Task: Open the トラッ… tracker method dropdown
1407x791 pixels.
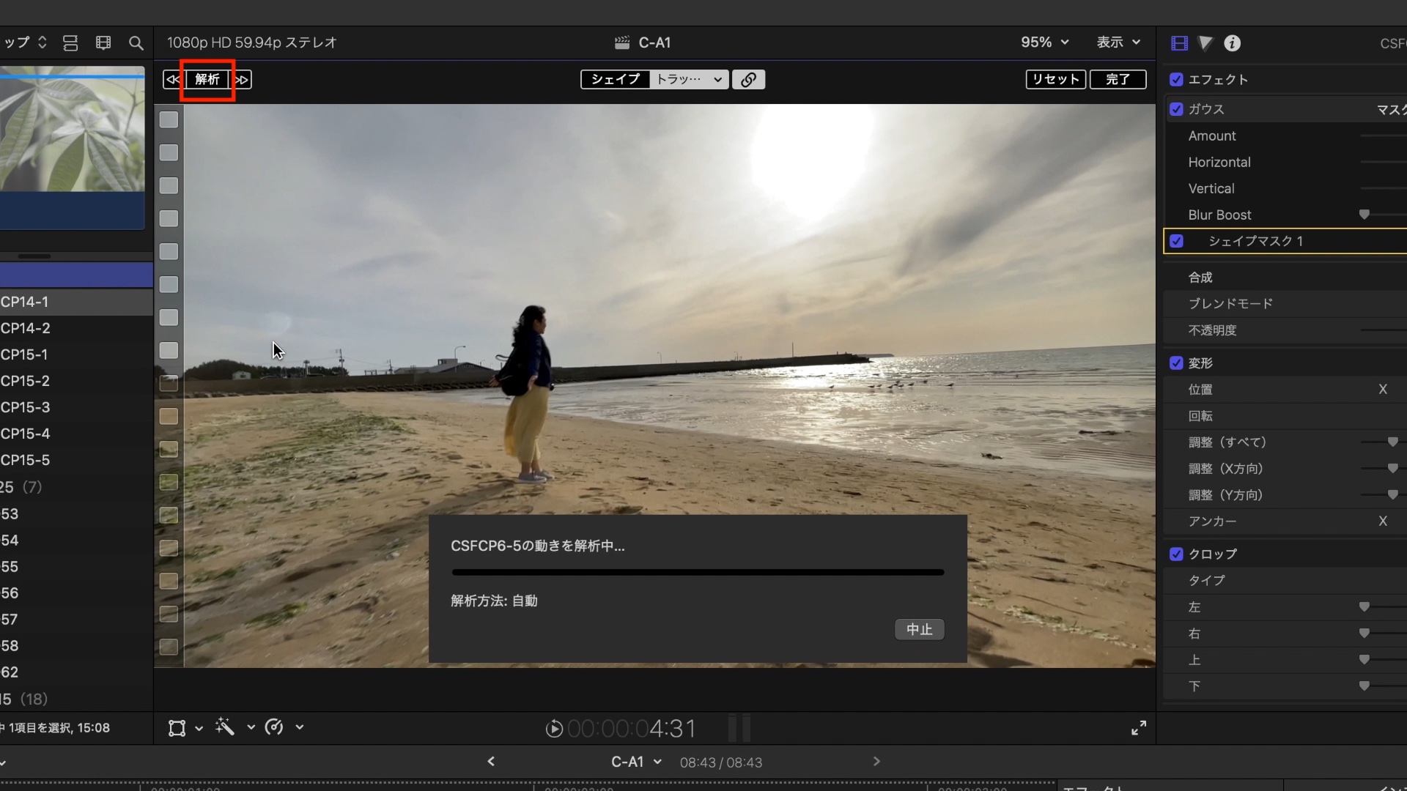Action: click(689, 79)
